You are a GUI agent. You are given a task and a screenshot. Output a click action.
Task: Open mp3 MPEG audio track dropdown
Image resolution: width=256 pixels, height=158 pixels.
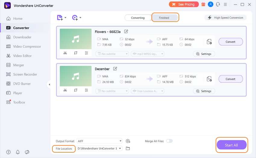coord(148,54)
